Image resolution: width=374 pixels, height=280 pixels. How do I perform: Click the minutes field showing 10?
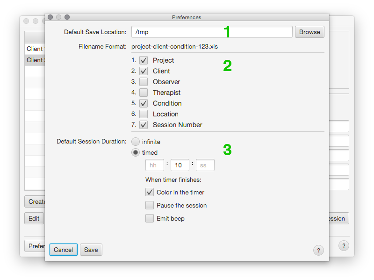[180, 165]
